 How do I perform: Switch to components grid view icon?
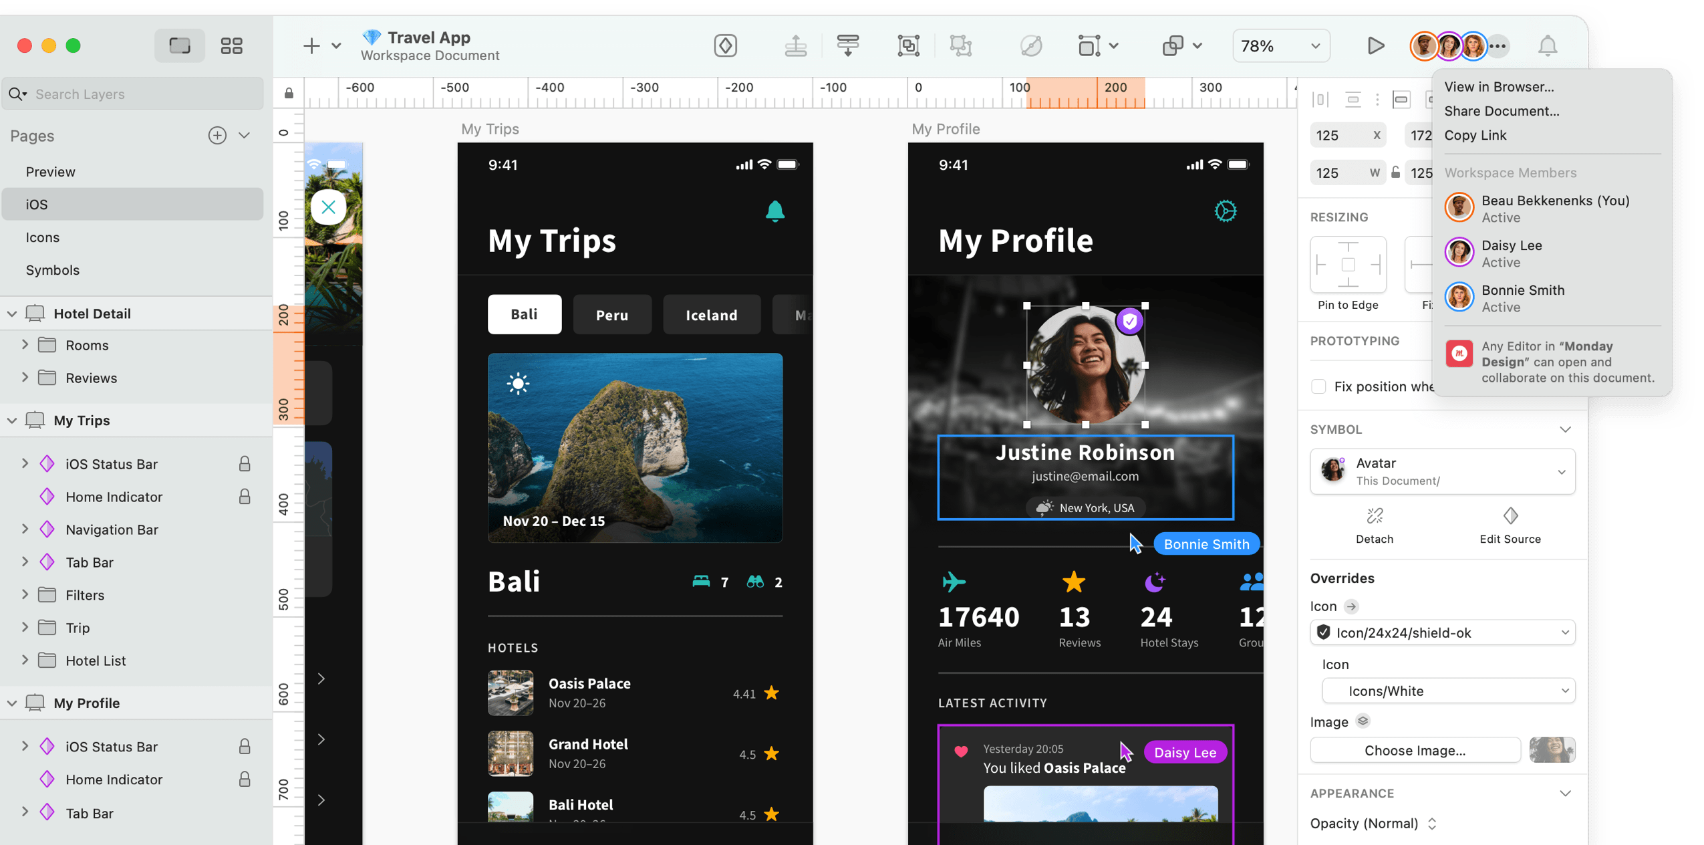click(231, 45)
